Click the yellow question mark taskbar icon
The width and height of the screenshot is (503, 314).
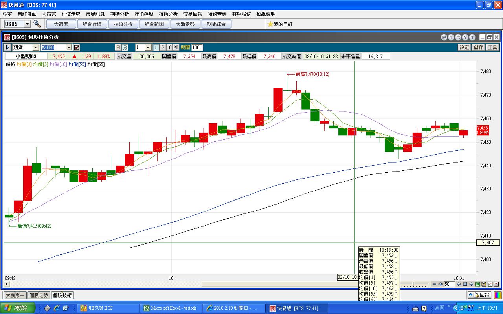tap(424, 308)
